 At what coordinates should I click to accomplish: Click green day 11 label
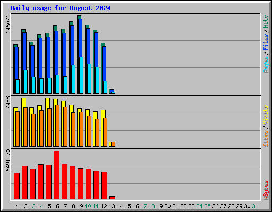(96, 206)
